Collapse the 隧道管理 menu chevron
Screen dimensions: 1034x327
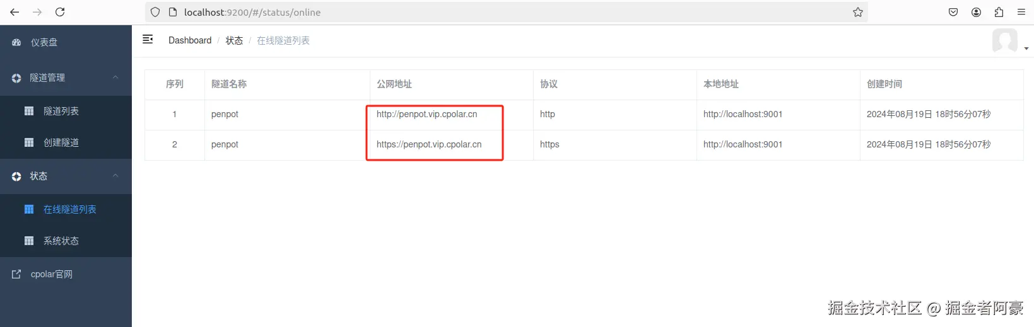(x=115, y=77)
